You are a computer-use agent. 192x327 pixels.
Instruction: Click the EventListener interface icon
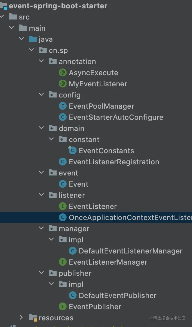[62, 206]
